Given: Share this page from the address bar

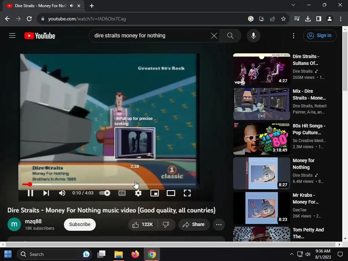Looking at the screenshot, I should point(273,19).
